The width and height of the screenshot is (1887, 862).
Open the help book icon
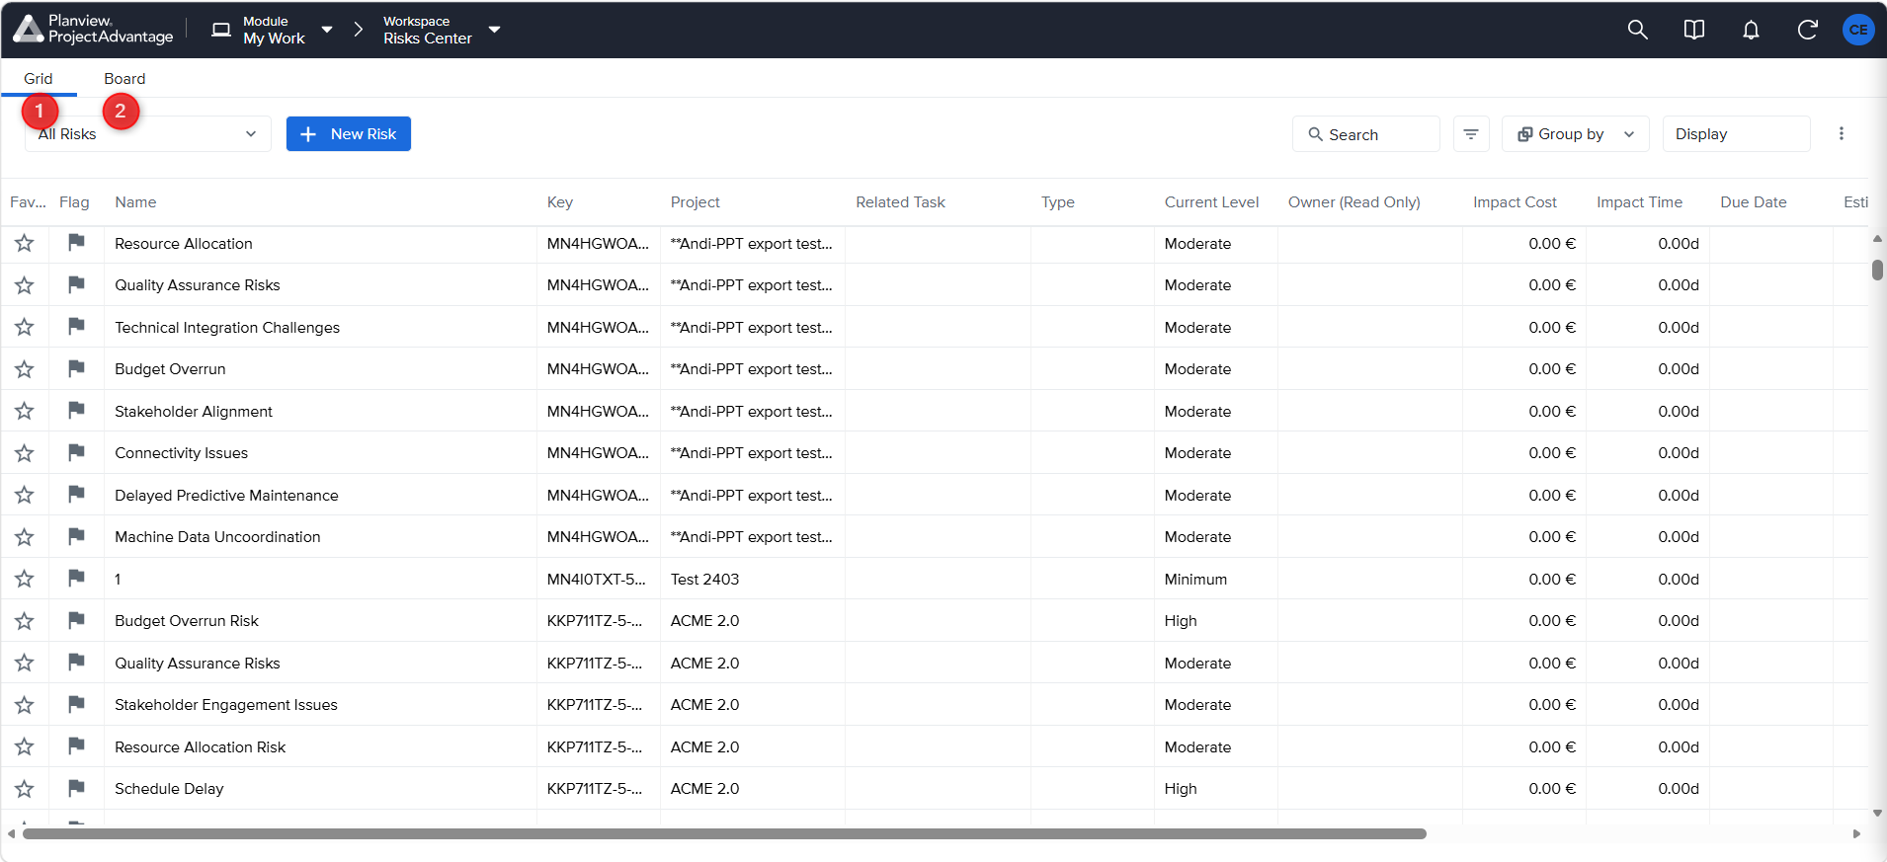click(x=1693, y=30)
